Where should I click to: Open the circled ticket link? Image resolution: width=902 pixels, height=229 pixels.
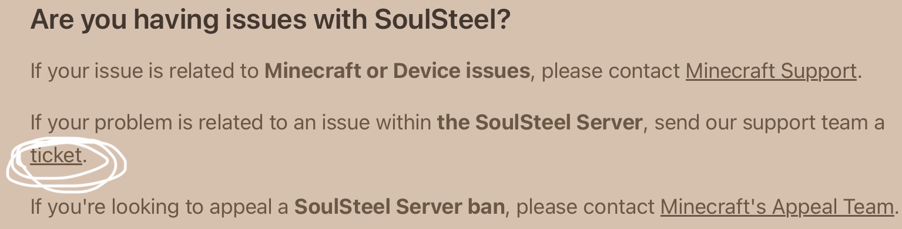coord(56,156)
